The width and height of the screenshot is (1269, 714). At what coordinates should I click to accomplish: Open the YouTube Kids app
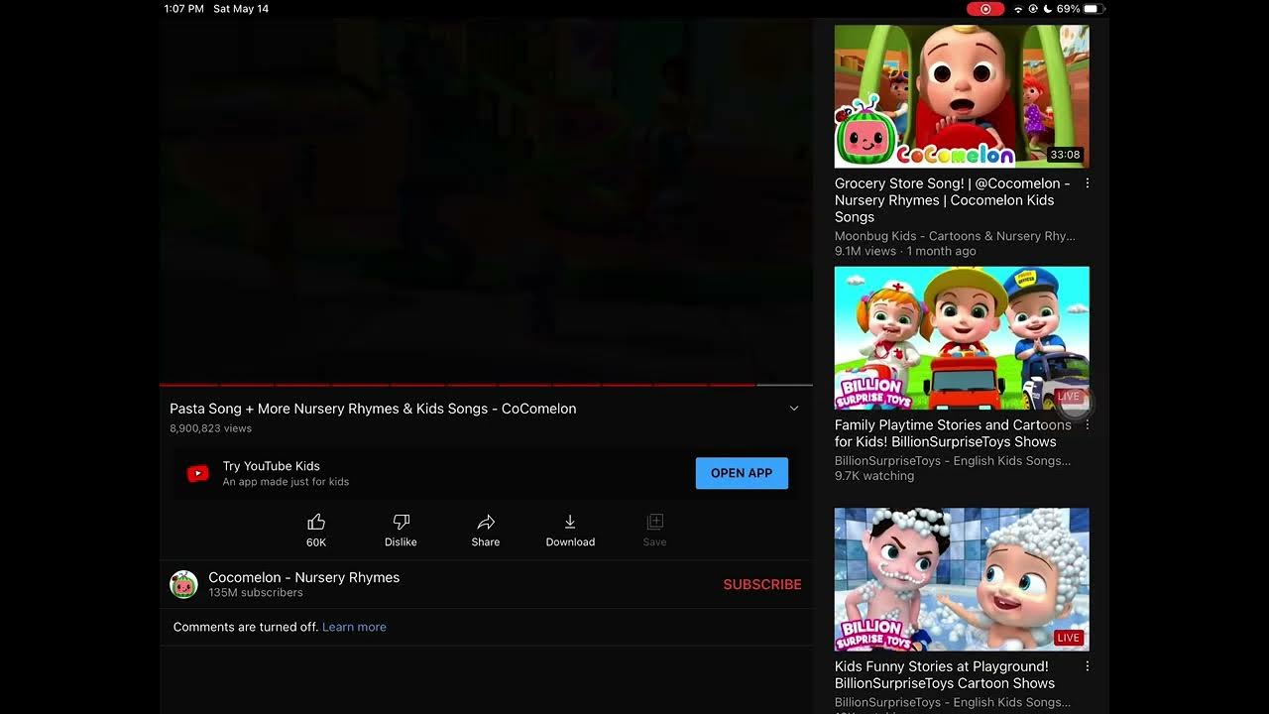coord(742,473)
